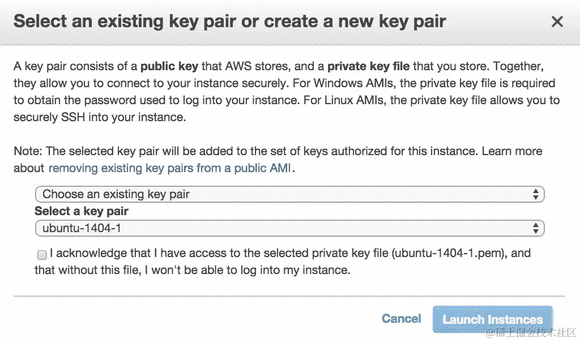Enable the acknowledgment for ubuntu-1404-1.pem access

tap(41, 255)
